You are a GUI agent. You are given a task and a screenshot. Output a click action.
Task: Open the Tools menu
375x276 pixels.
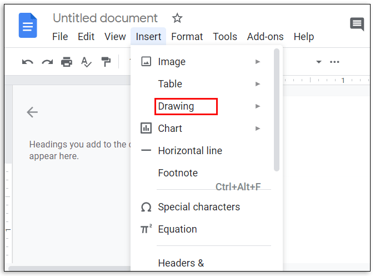[225, 37]
